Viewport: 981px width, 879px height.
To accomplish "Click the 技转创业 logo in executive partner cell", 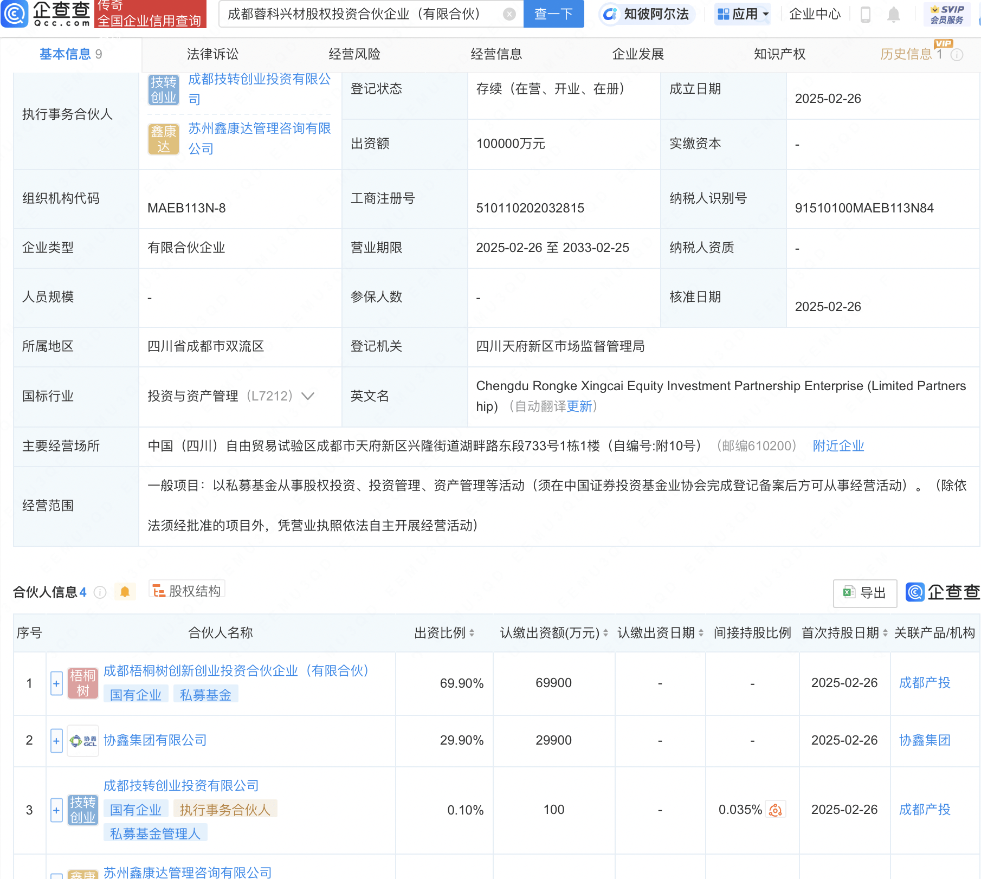I will tap(163, 90).
